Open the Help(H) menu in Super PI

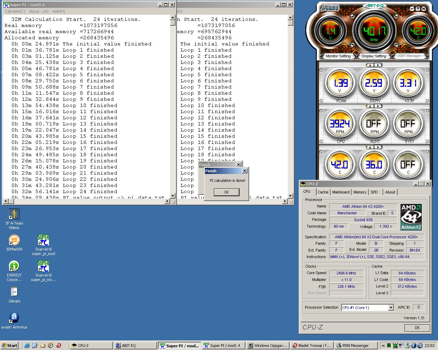(x=59, y=11)
